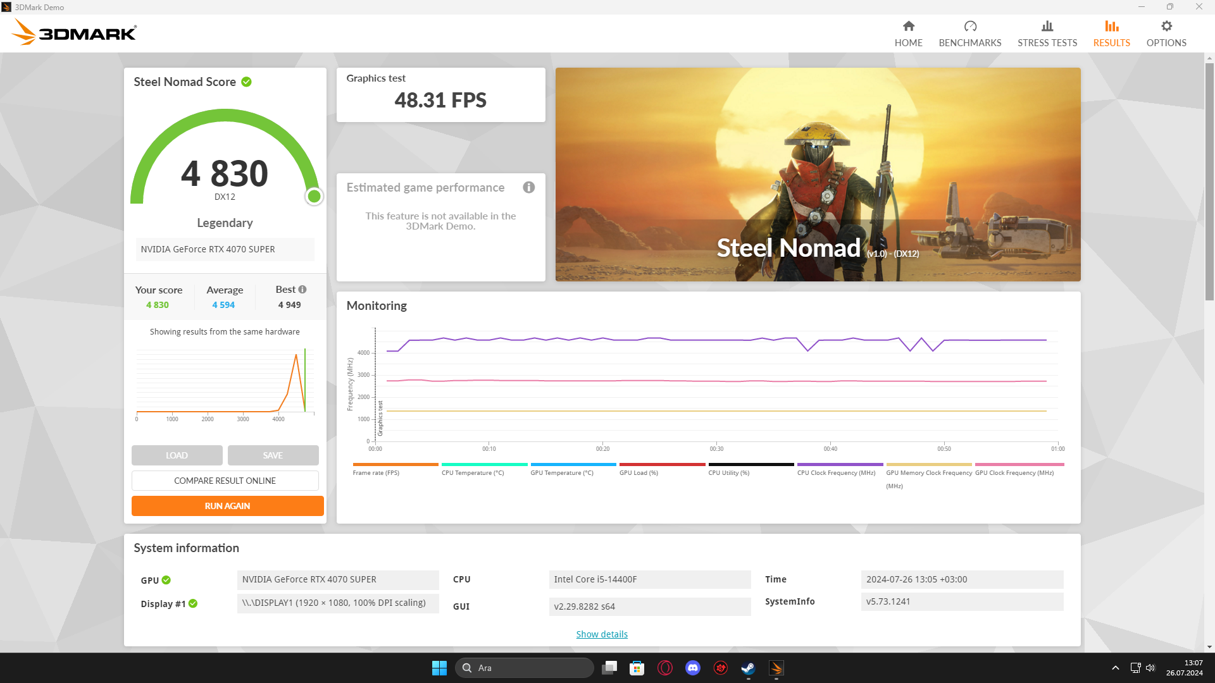Image resolution: width=1215 pixels, height=683 pixels.
Task: Toggle Frame rate (FPS) chart legend
Action: pyautogui.click(x=376, y=472)
